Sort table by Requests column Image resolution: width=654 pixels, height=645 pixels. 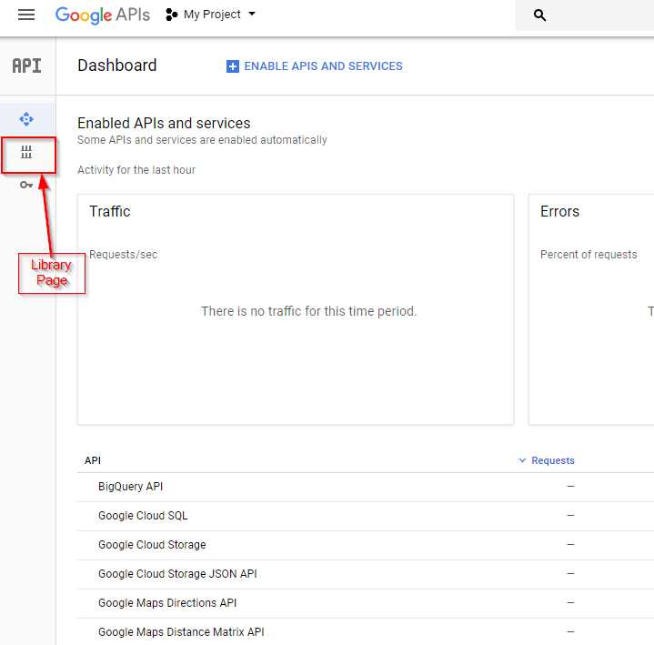[x=547, y=460]
